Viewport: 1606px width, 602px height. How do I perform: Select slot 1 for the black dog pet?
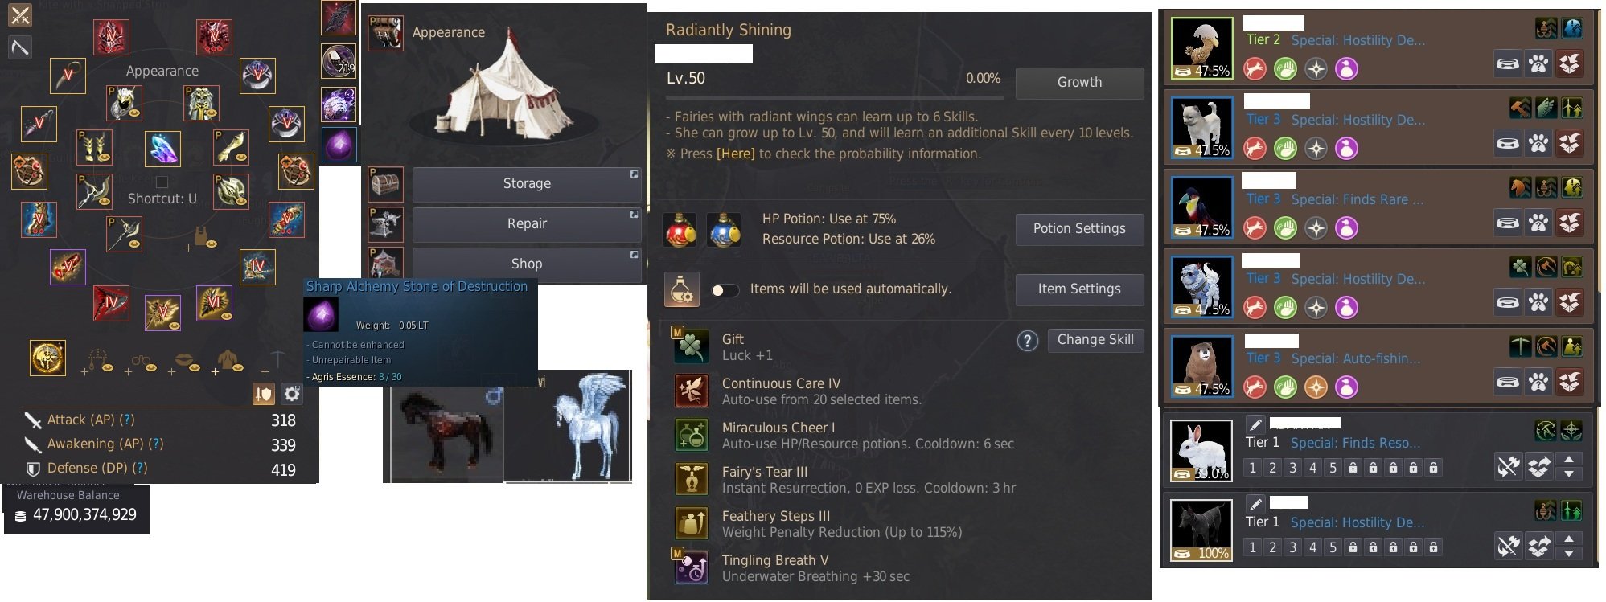point(1252,547)
